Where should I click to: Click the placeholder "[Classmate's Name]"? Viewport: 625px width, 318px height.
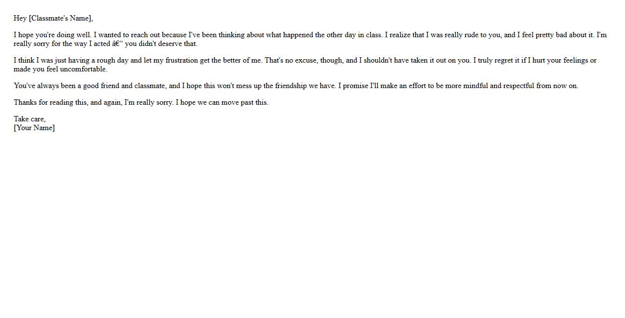coord(61,19)
